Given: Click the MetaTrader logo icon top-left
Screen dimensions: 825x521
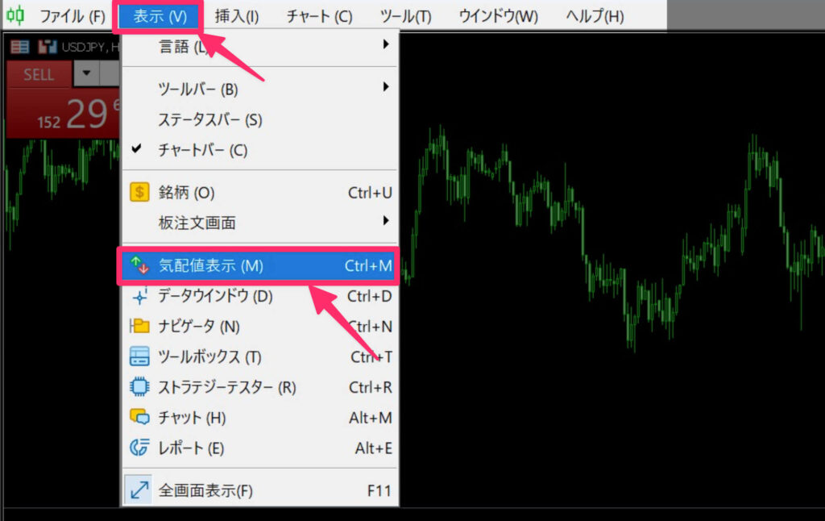Looking at the screenshot, I should point(16,14).
